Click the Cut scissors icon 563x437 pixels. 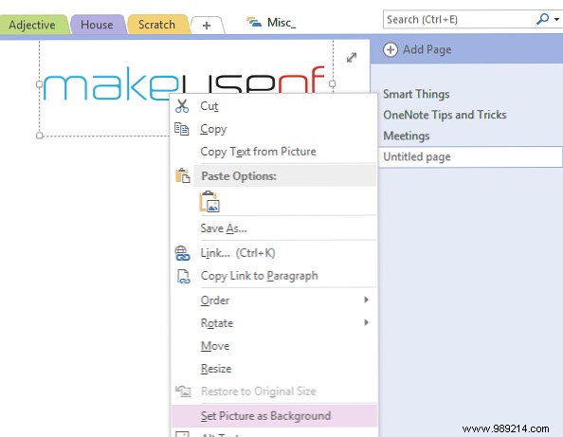pos(182,106)
